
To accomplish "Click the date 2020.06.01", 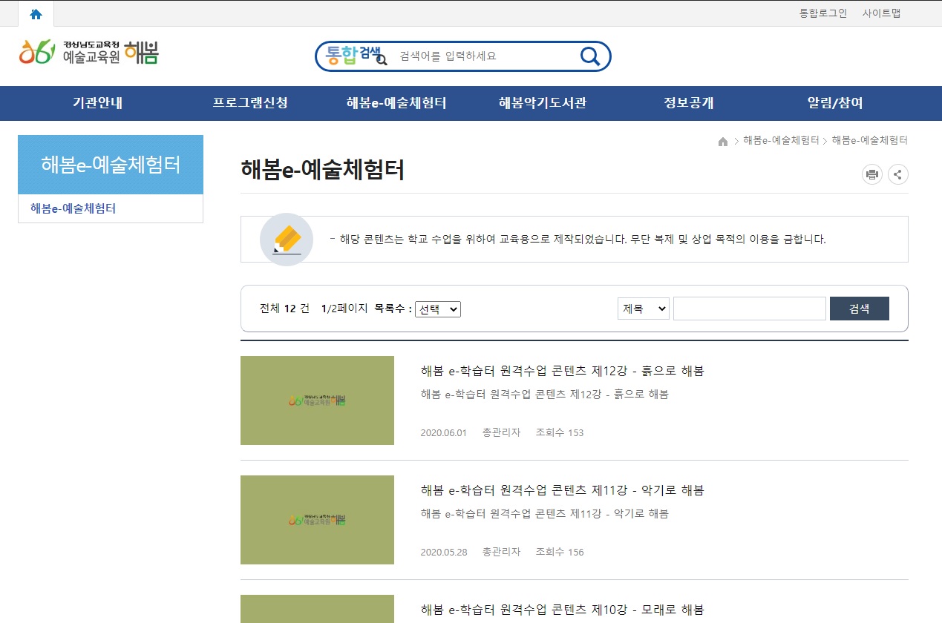I will (x=443, y=432).
